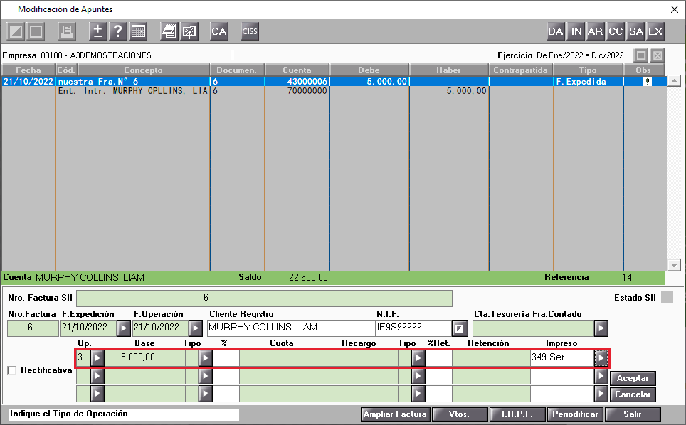The image size is (686, 425).
Task: Open the F.Expedición date picker arrow
Action: 124,328
